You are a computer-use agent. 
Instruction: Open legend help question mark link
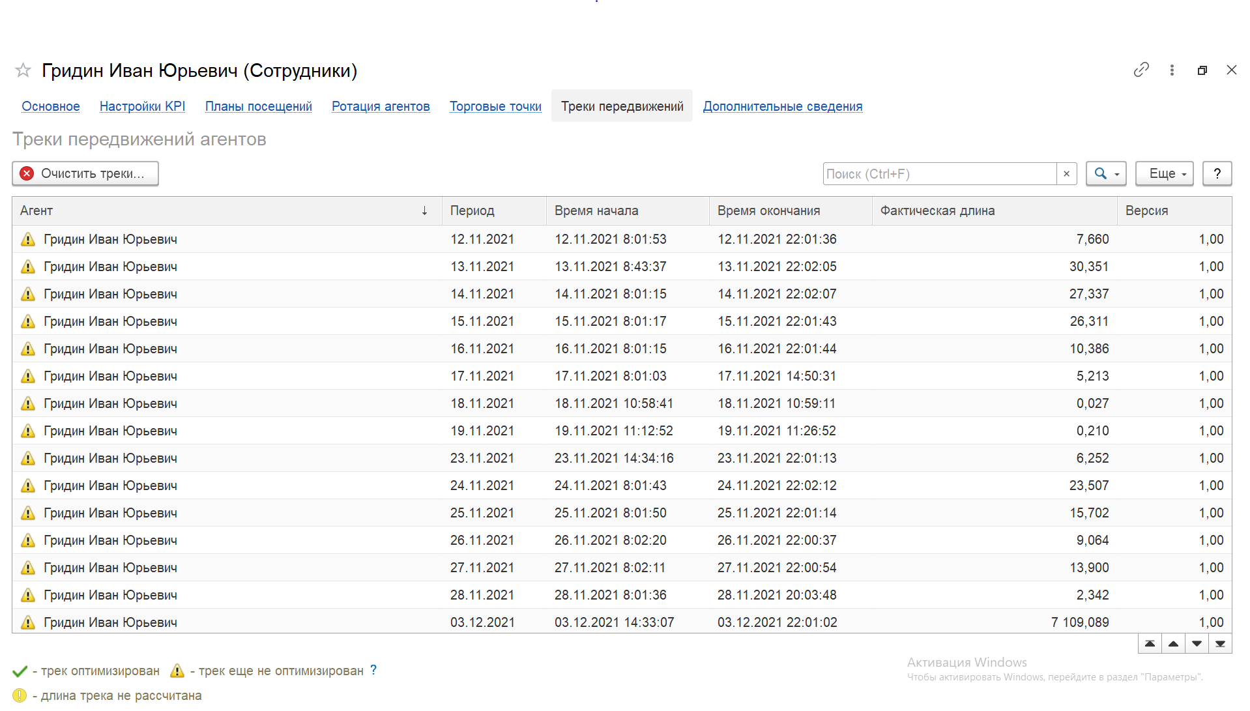click(x=373, y=671)
